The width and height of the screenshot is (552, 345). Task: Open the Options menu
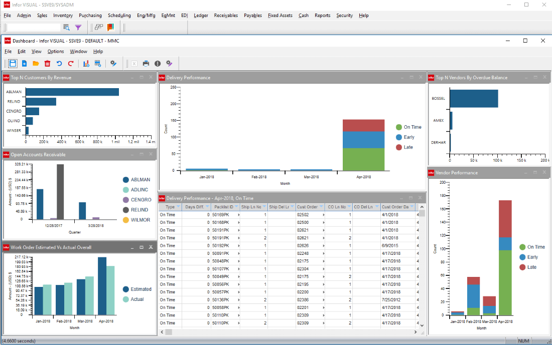click(x=56, y=51)
